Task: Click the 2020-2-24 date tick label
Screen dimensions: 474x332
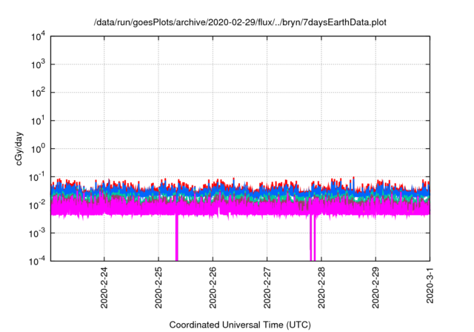Action: [104, 288]
